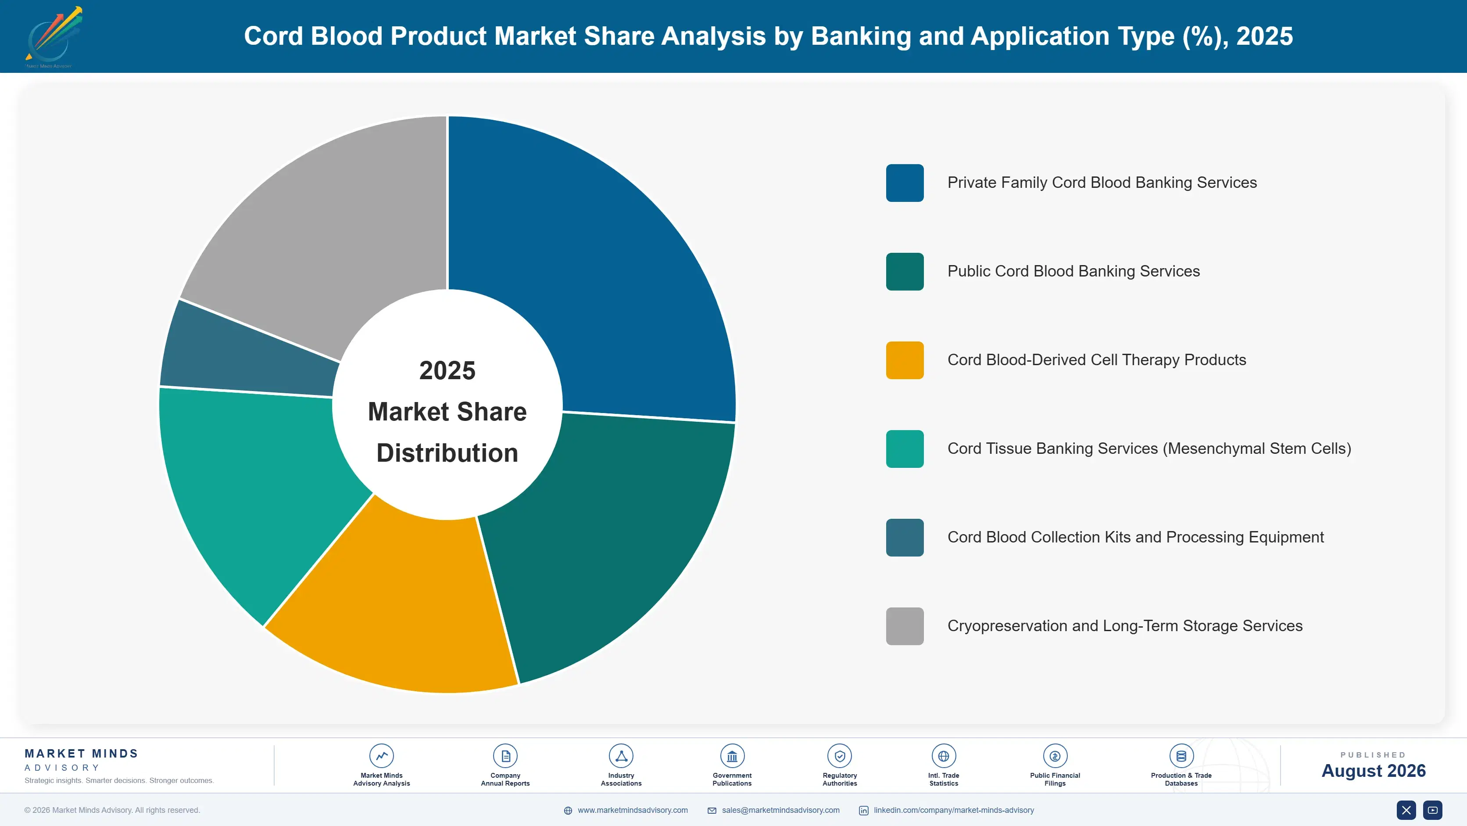The height and width of the screenshot is (826, 1467).
Task: Click the Market Minds Advisory logo in header
Action: click(x=54, y=37)
